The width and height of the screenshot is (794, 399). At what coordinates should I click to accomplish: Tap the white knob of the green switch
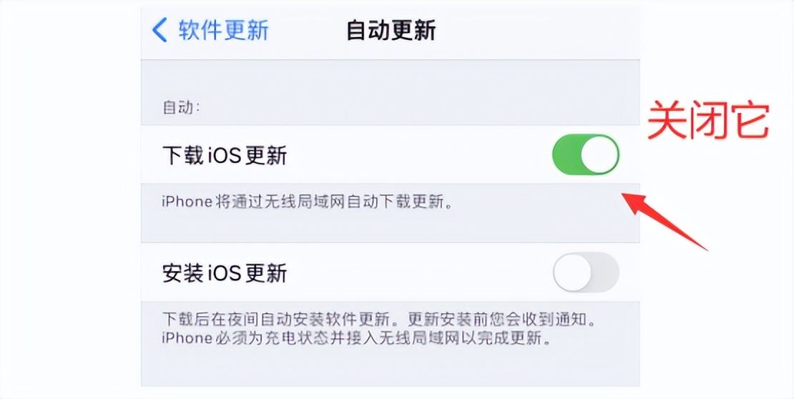[x=599, y=154]
